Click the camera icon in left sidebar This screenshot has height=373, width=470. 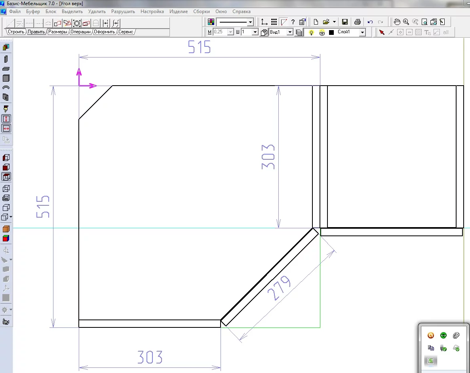[x=6, y=321]
